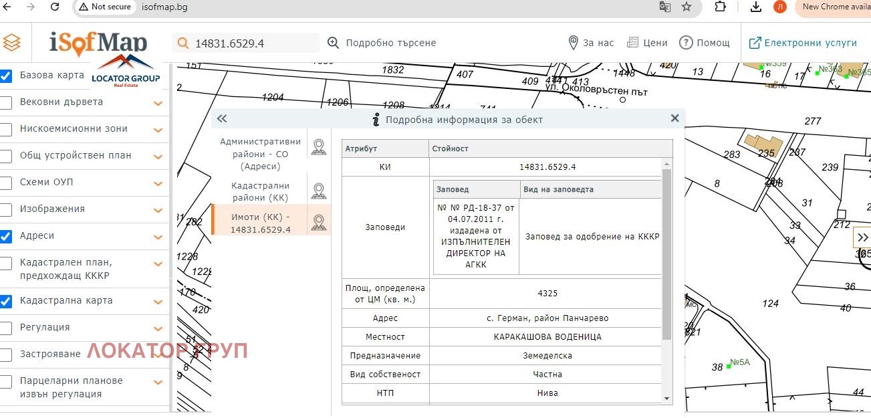Click the search magnifier icon in search box

click(x=182, y=43)
